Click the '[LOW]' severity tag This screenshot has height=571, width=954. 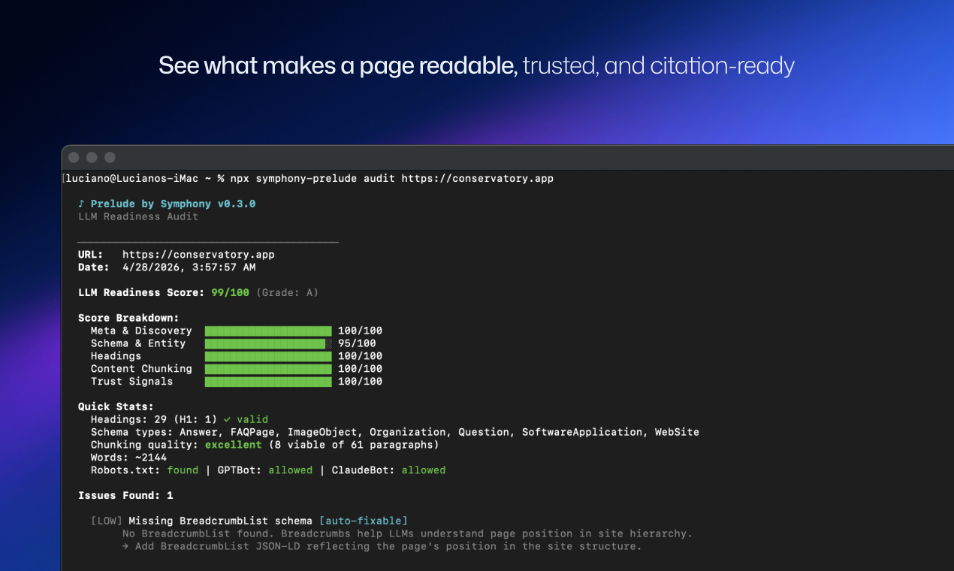pyautogui.click(x=107, y=521)
